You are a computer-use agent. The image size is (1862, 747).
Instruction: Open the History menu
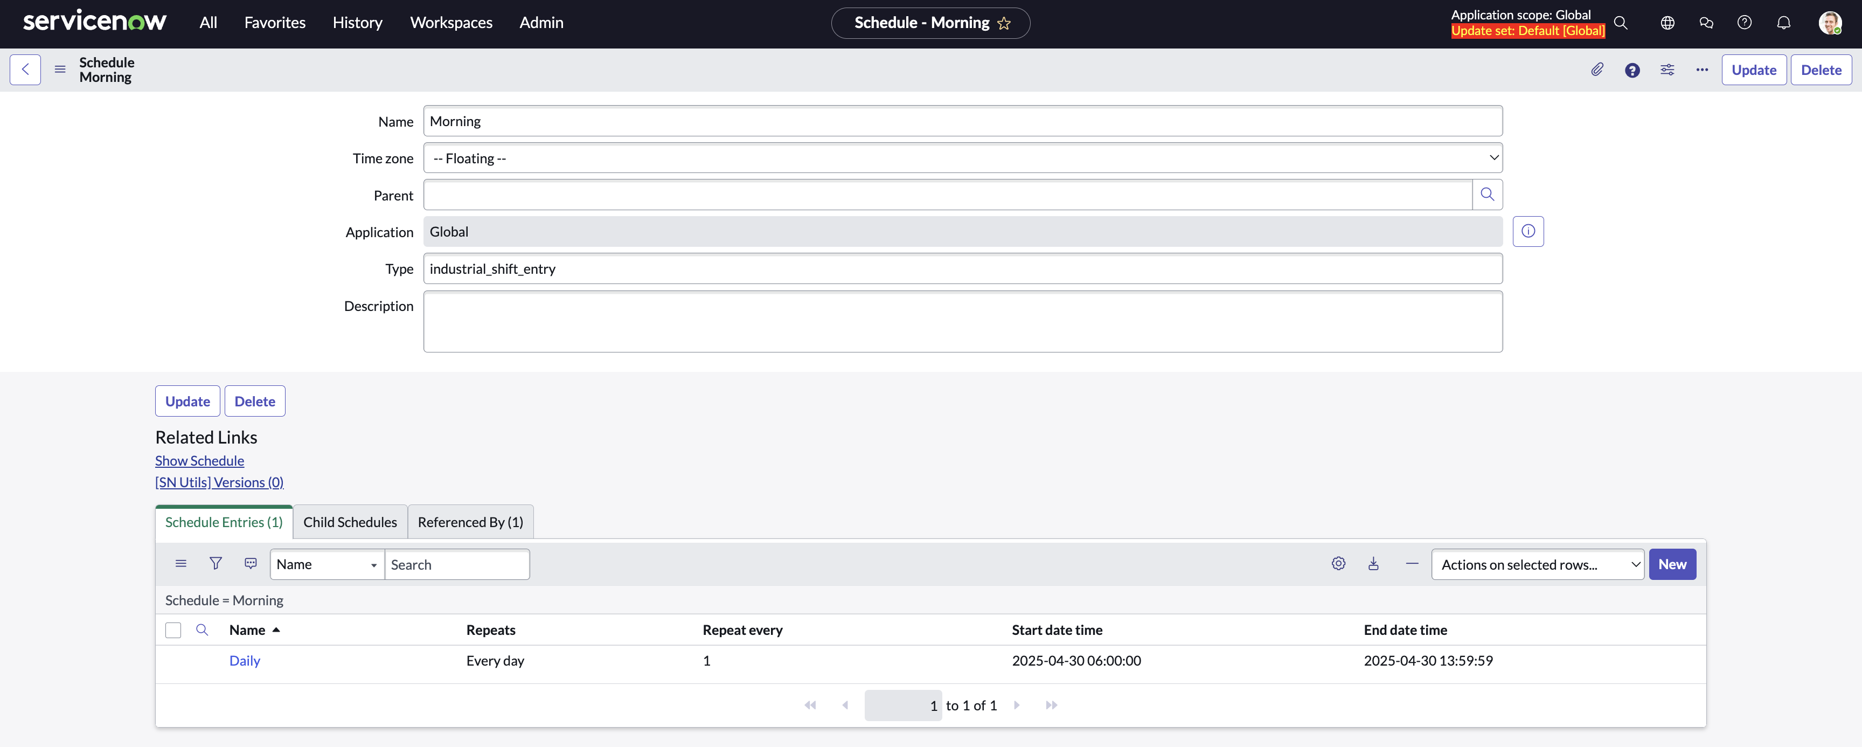(x=357, y=23)
